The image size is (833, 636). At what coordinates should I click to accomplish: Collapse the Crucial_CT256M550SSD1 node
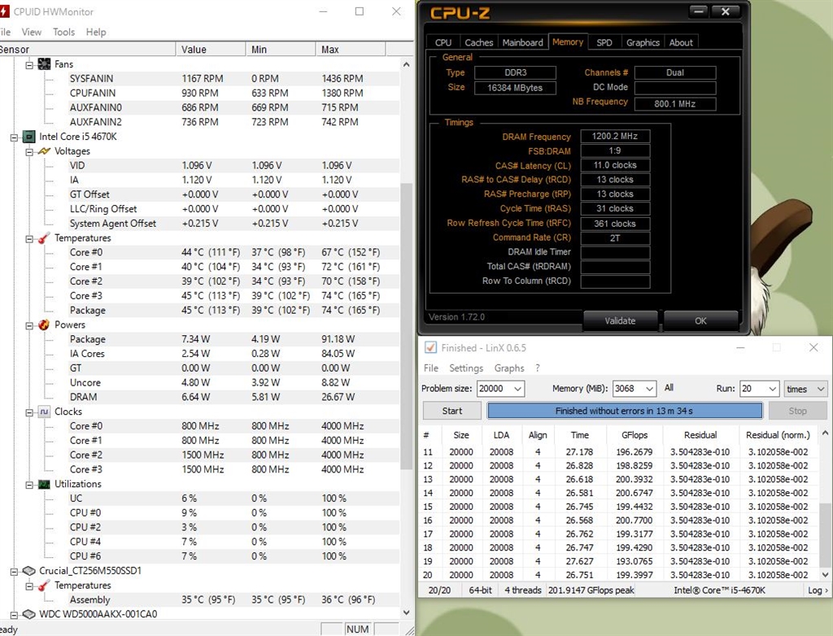(15, 571)
